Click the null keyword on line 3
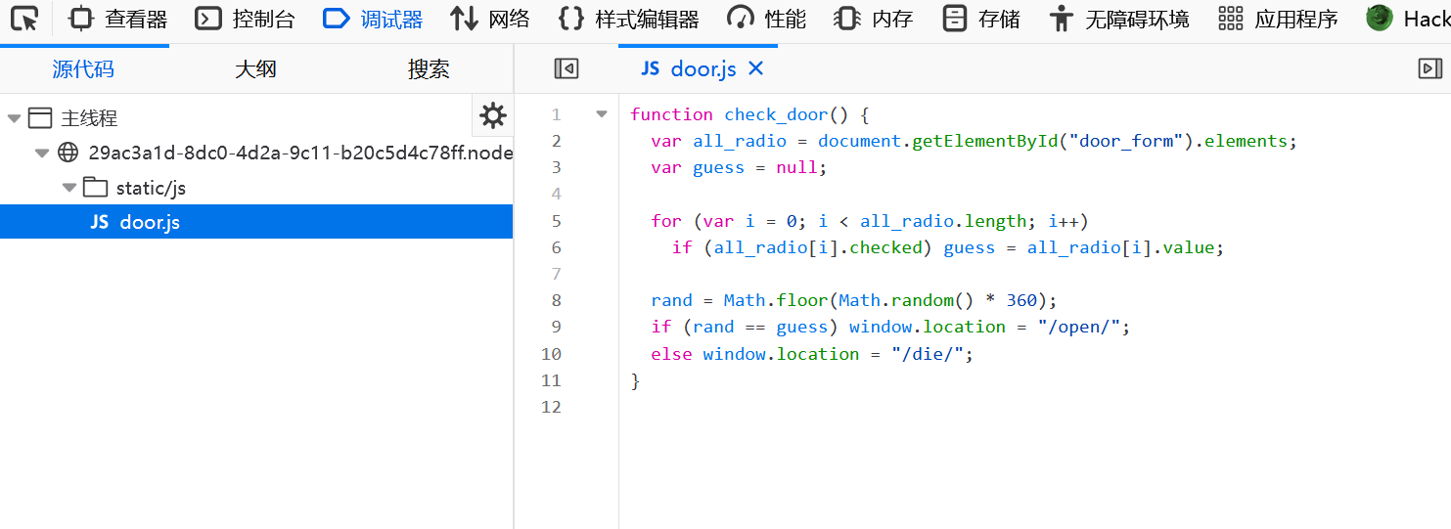Screen dimensions: 1451x529 pos(797,167)
